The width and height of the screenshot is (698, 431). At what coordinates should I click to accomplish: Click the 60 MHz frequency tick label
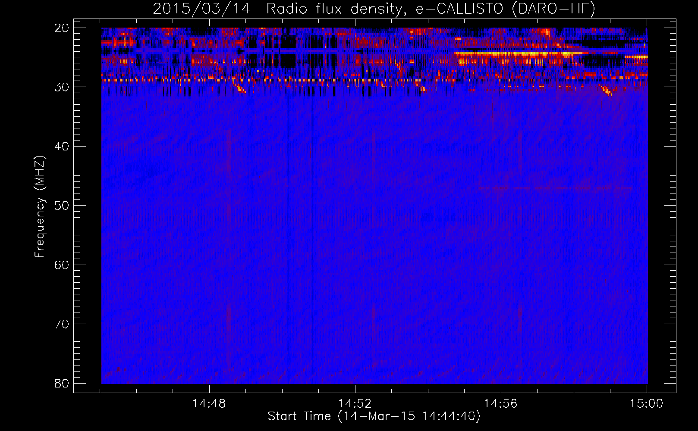pyautogui.click(x=62, y=265)
